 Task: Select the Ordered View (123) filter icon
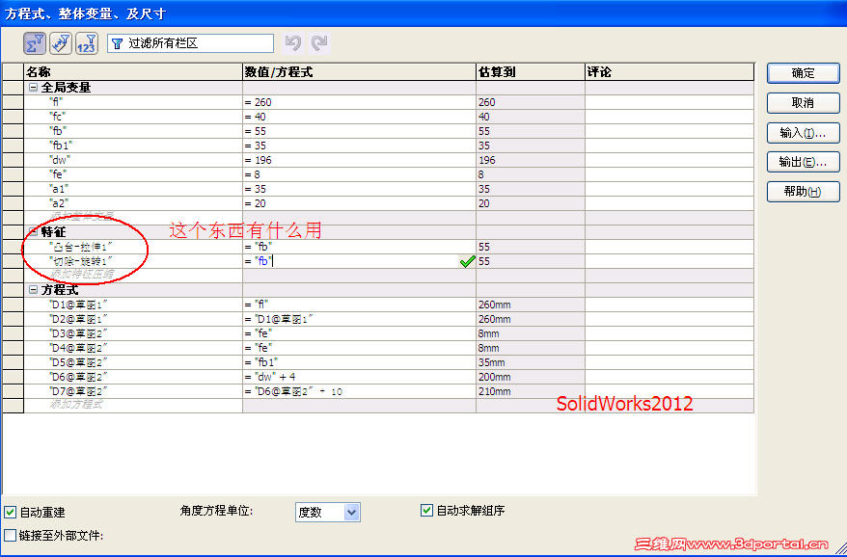point(86,42)
